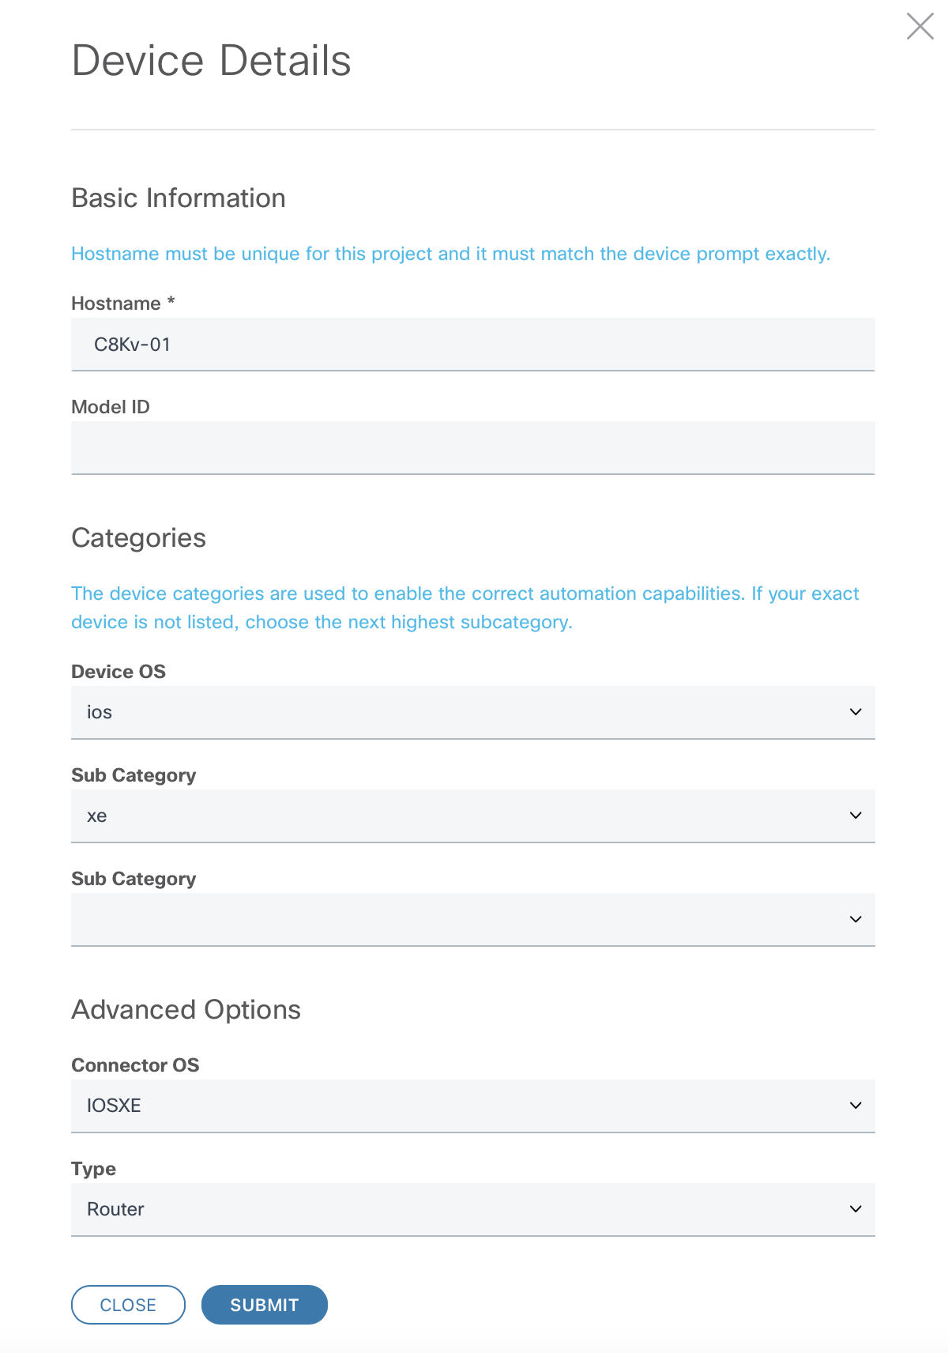
Task: Focus the Hostname field containing C8Kv-01
Action: (x=472, y=345)
